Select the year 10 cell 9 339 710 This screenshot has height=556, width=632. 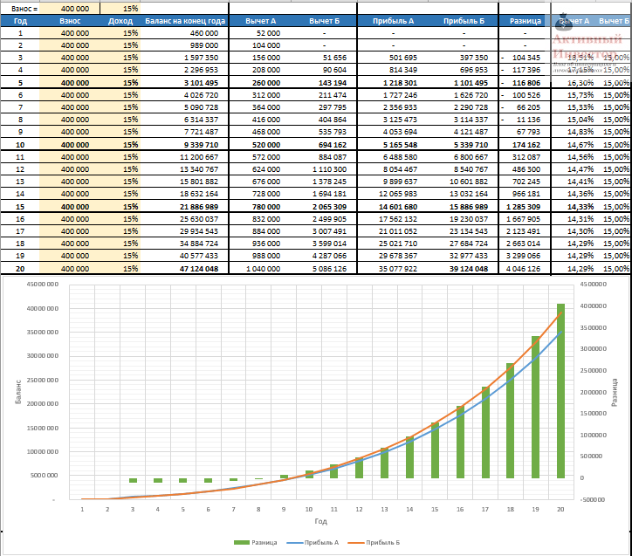point(201,145)
